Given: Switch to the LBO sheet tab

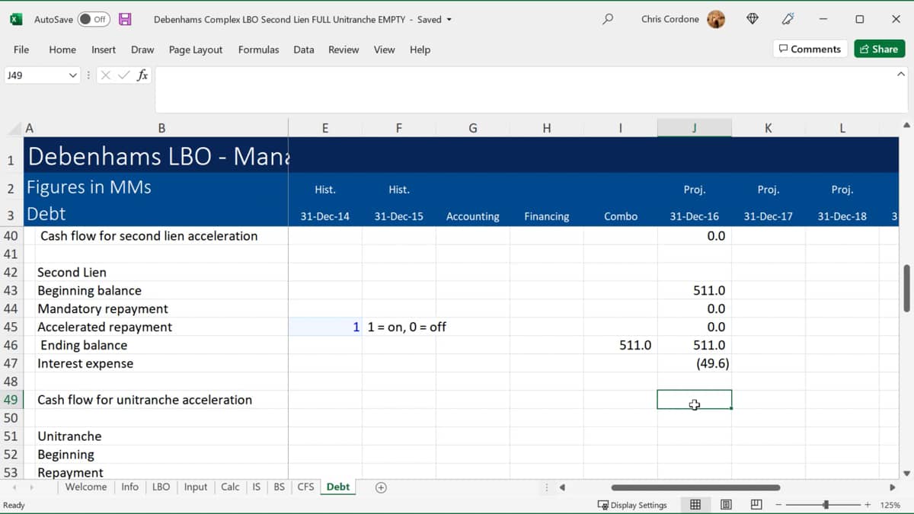Looking at the screenshot, I should coord(161,487).
